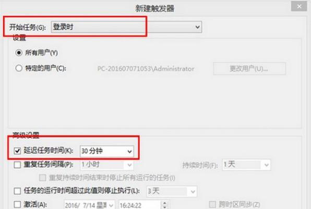Screen dimensions: 311x209
Task: Enable the 重复任务间隔 checkbox
Action: pos(17,165)
